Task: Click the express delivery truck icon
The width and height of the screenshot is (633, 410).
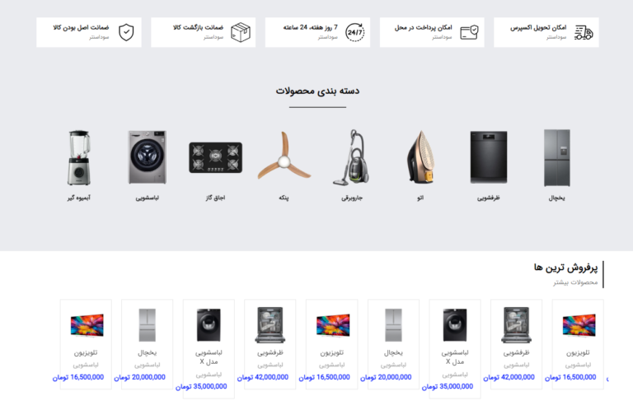Action: 584,32
